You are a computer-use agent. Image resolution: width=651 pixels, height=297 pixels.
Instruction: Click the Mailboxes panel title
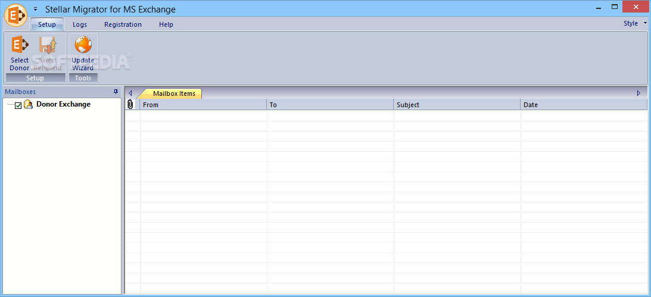click(x=20, y=92)
